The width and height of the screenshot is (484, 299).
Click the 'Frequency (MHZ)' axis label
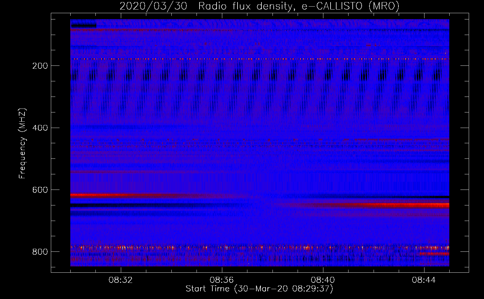[22, 144]
